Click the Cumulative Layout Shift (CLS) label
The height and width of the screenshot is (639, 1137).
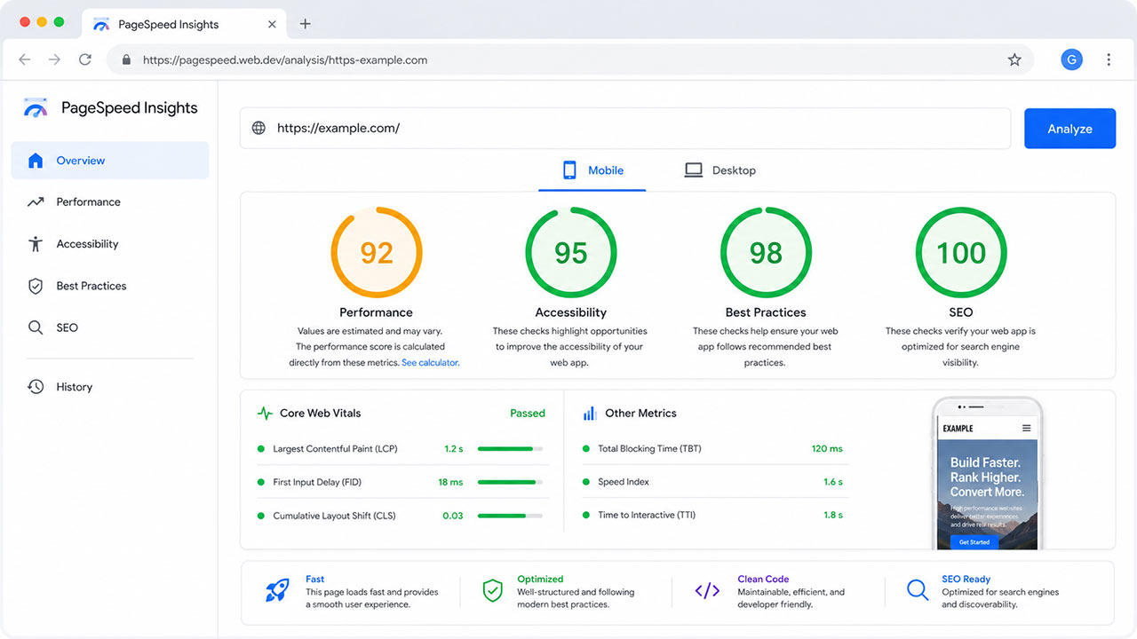[334, 516]
